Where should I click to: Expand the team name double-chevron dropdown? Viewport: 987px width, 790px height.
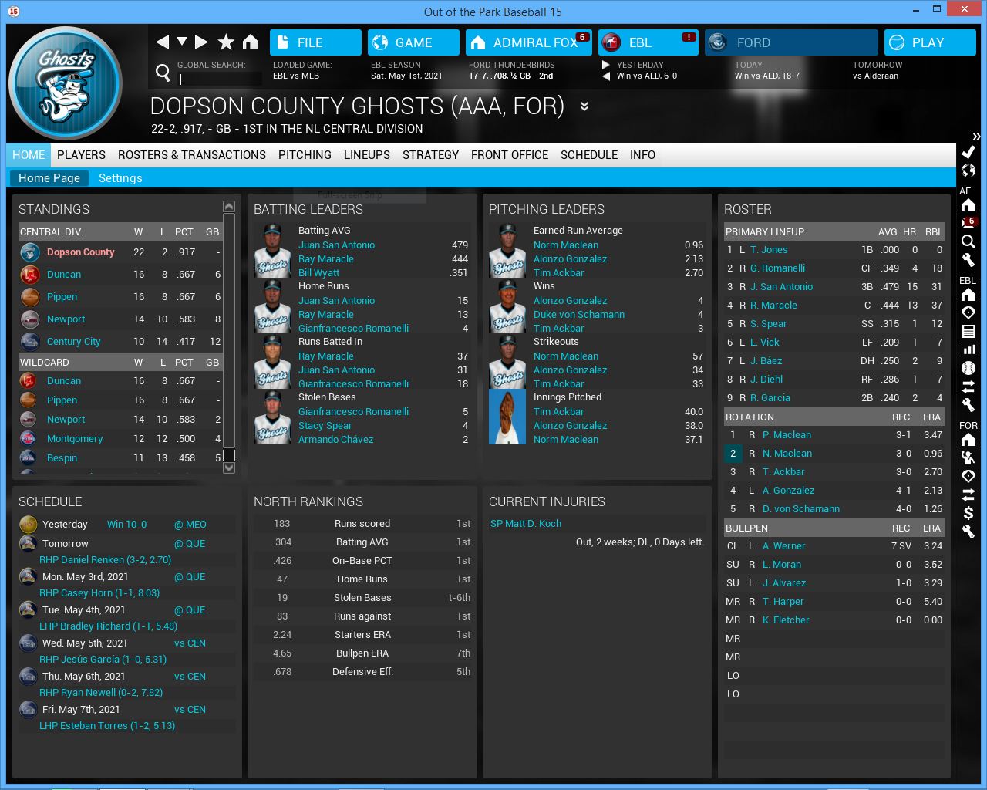pyautogui.click(x=584, y=106)
